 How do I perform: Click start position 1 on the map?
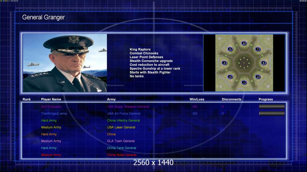(244, 82)
